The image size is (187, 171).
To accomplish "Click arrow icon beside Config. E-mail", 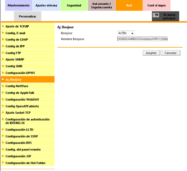I will (3, 33).
